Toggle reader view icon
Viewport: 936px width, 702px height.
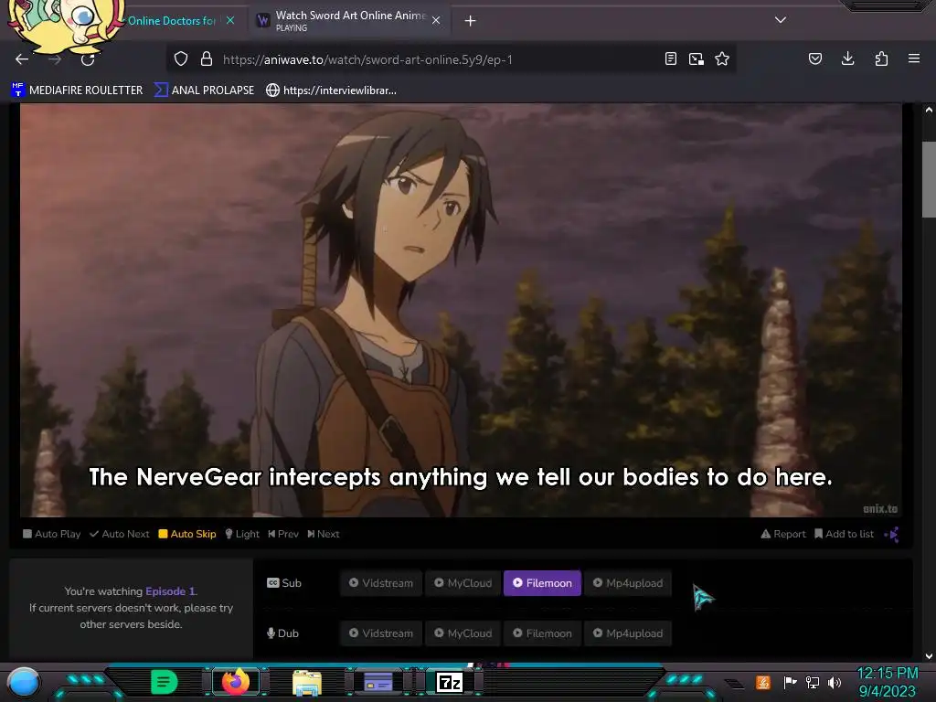click(x=670, y=59)
